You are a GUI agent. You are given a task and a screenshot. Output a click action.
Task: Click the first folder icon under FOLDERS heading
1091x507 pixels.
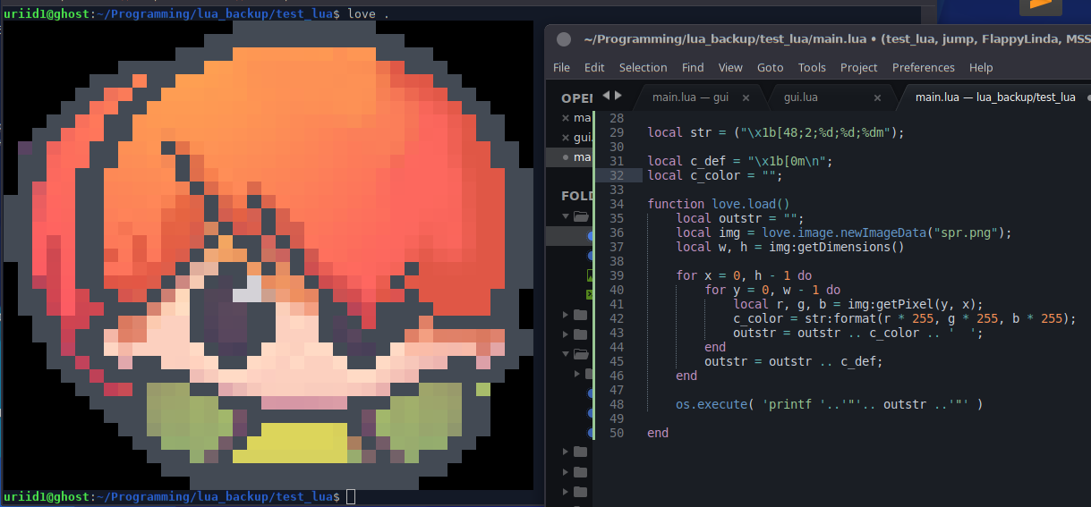click(x=581, y=216)
